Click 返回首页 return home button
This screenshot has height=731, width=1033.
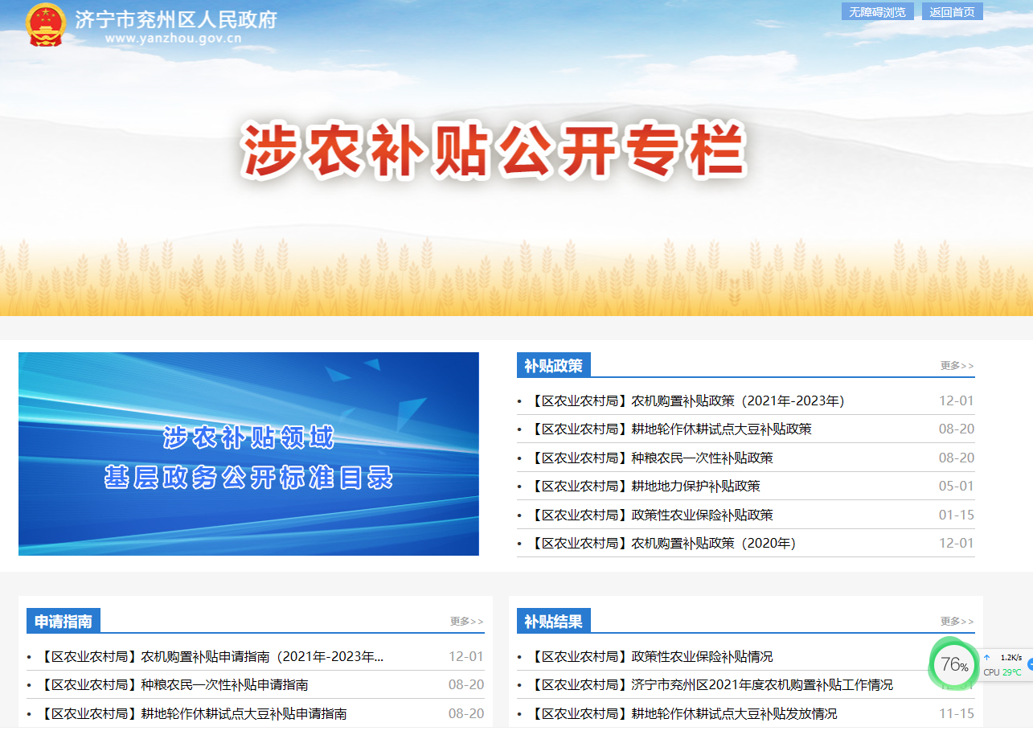tap(952, 12)
